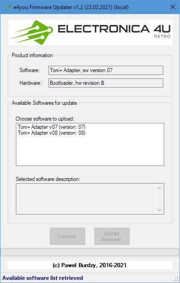Viewport: 180px width, 283px height.
Task: Click the upload progress bar
Action: 90,252
